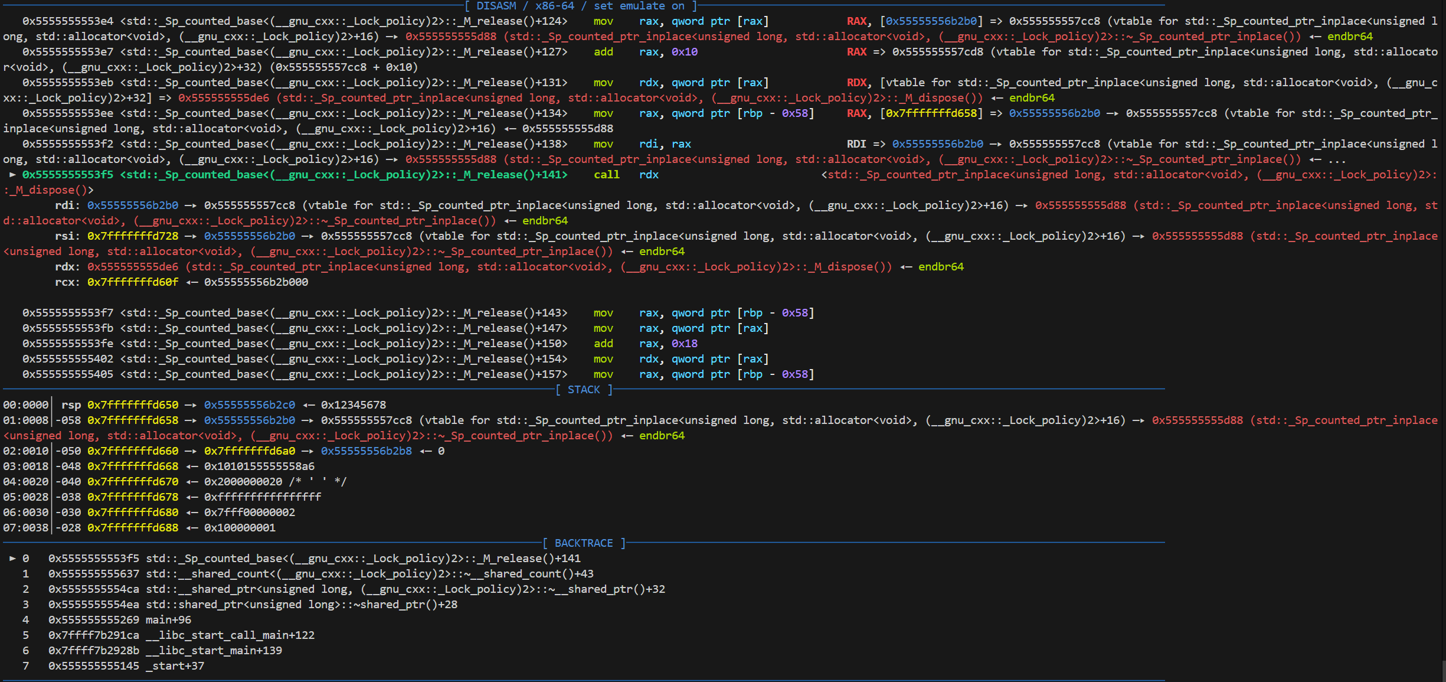Click the address 0x5555555553f7 instruction at M_release+143
The height and width of the screenshot is (682, 1446).
[x=68, y=313]
